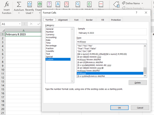
Task: Click the Delete button
Action: (138, 83)
